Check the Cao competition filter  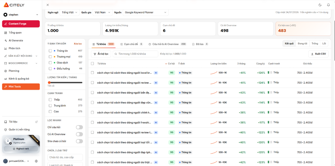click(x=50, y=112)
